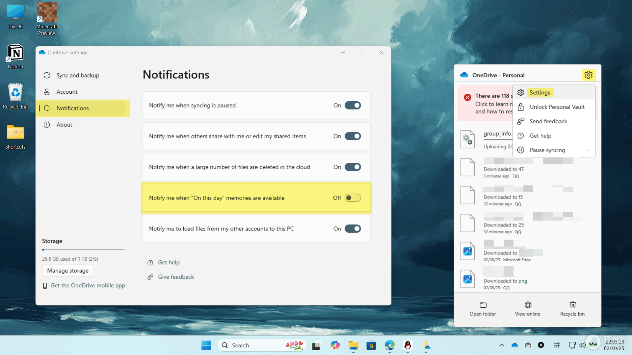The height and width of the screenshot is (355, 632).
Task: Click OneDrive cloud icon in system tray
Action: [x=515, y=345]
